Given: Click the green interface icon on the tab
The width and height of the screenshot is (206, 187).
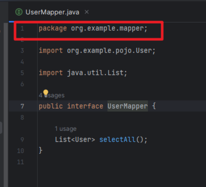Looking at the screenshot, I should [19, 12].
